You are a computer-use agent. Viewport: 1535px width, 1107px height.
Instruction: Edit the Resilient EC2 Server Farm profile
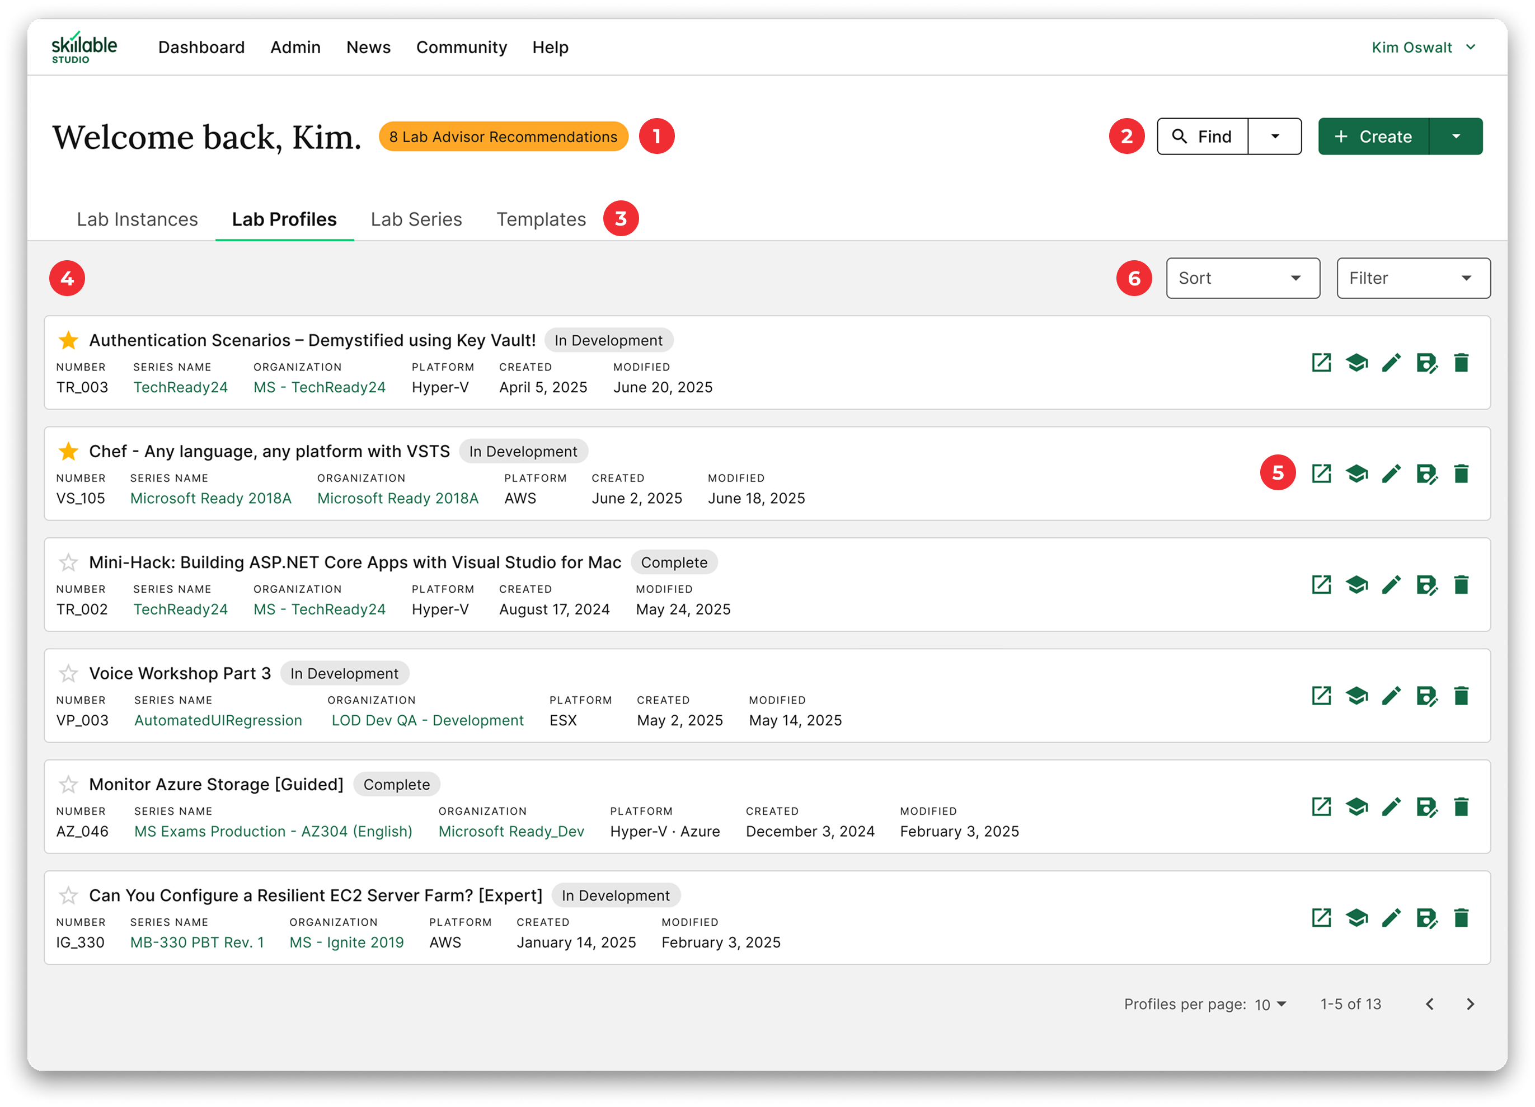click(x=1392, y=918)
